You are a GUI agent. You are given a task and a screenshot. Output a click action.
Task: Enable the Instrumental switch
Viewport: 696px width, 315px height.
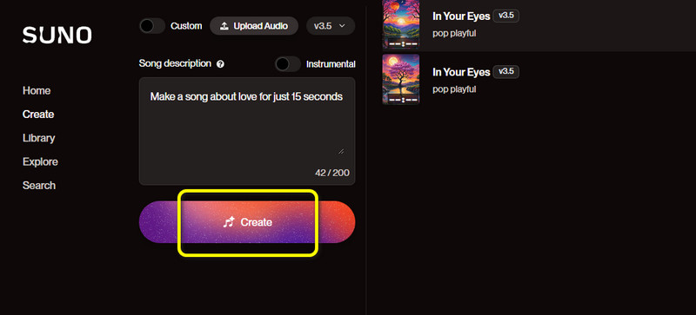pyautogui.click(x=288, y=64)
